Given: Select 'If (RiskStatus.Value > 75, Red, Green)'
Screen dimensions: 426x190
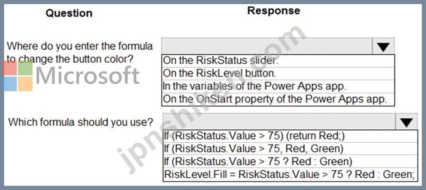Looking at the screenshot, I should (291, 149).
